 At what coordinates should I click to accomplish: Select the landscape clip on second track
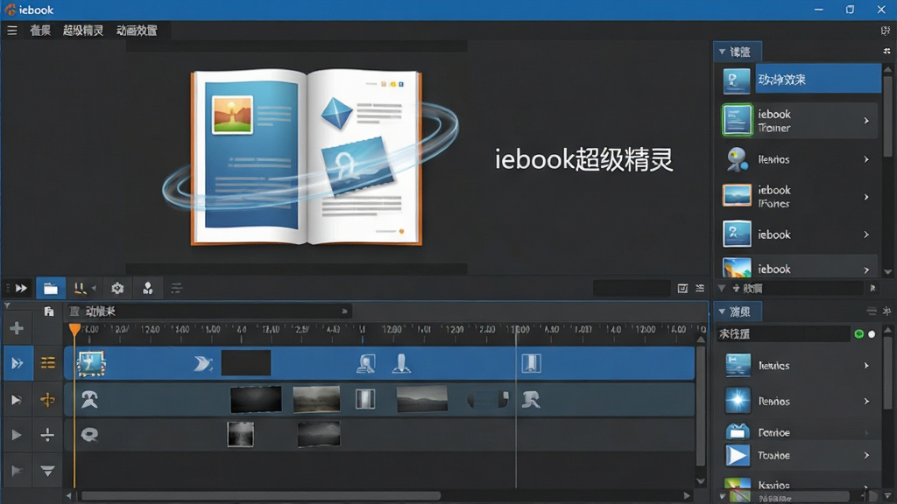(x=316, y=399)
